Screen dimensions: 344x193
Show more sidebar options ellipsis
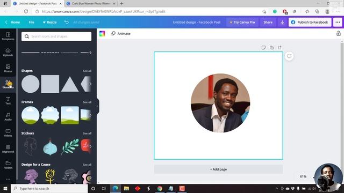tap(8, 179)
